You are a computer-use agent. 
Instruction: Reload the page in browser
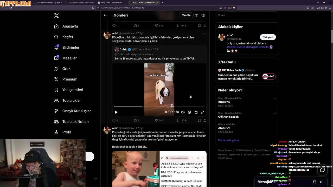pyautogui.click(x=10, y=8)
